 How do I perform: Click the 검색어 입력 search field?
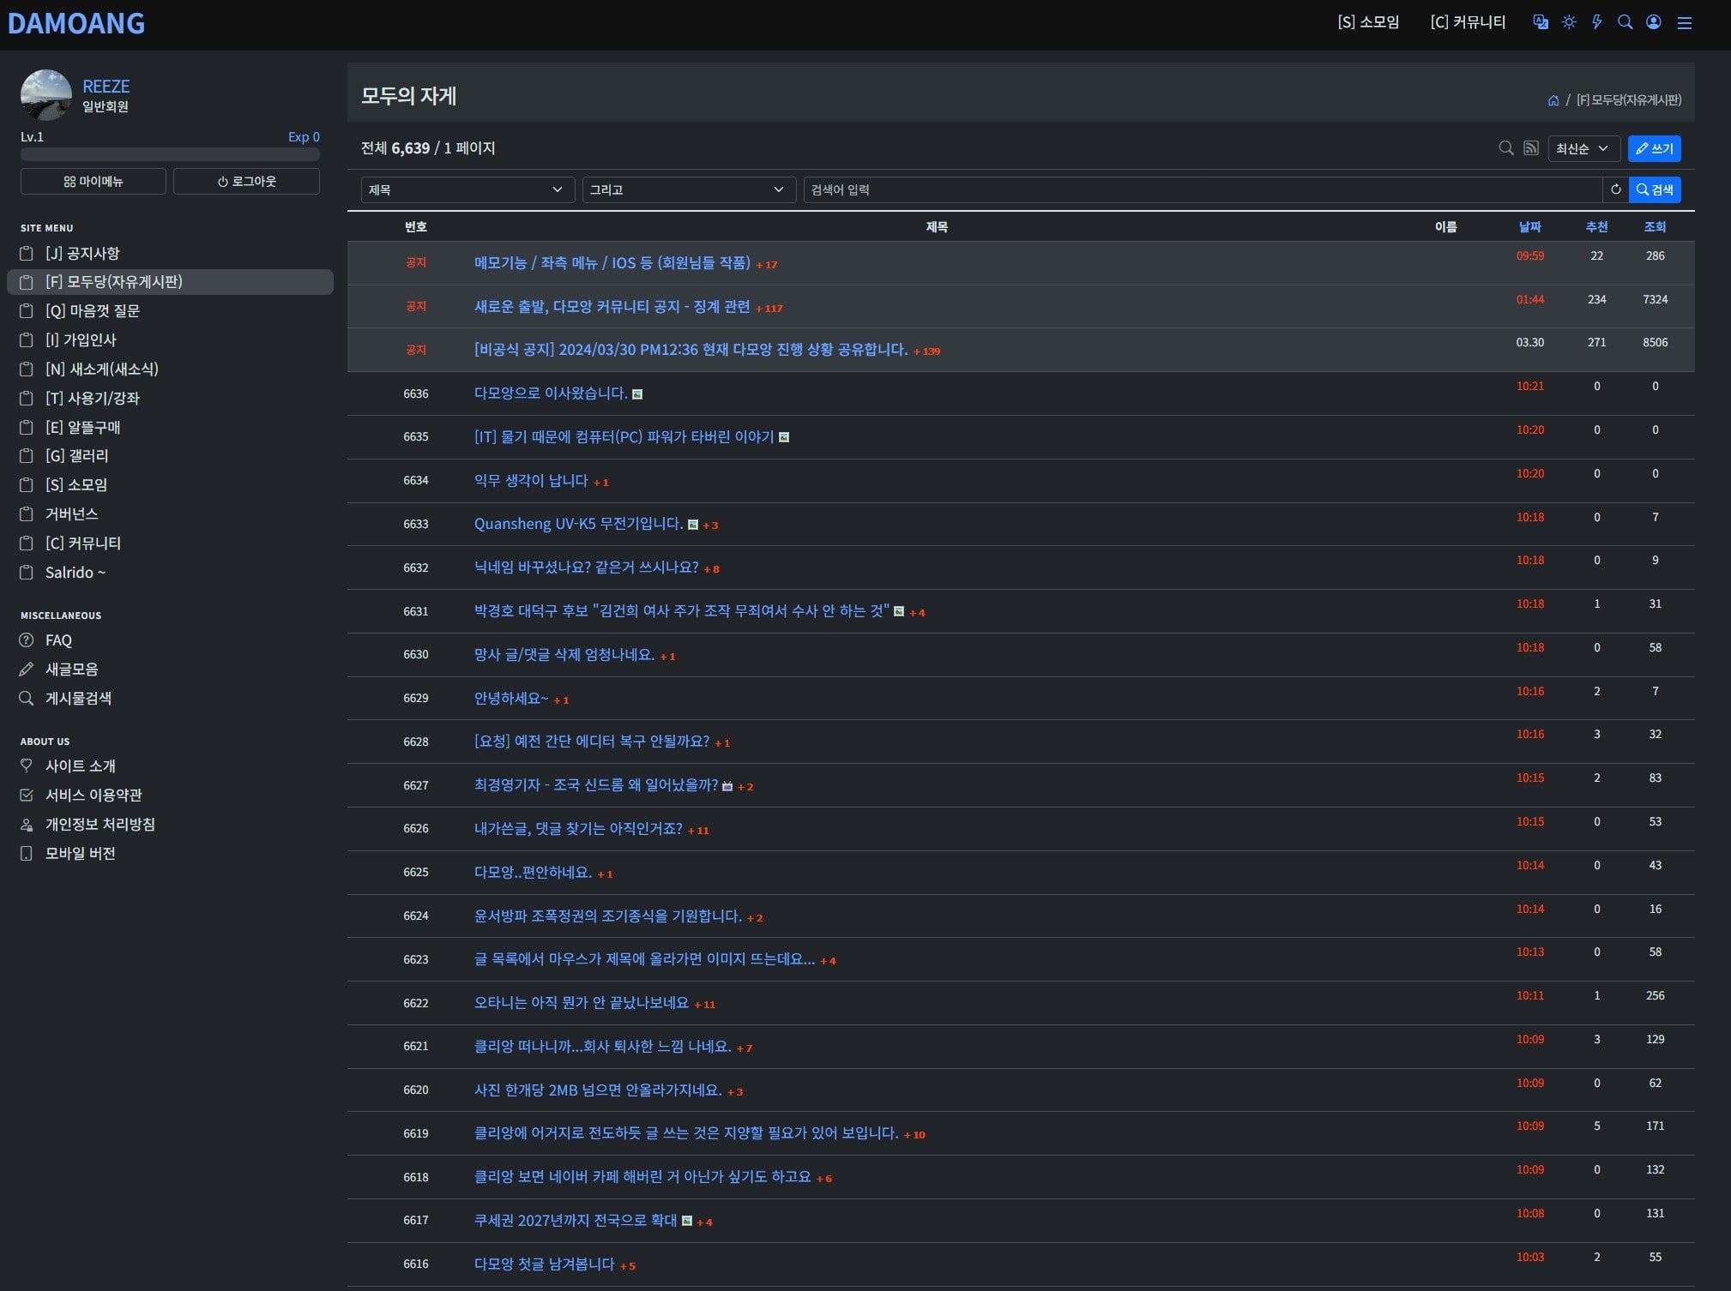point(1202,189)
